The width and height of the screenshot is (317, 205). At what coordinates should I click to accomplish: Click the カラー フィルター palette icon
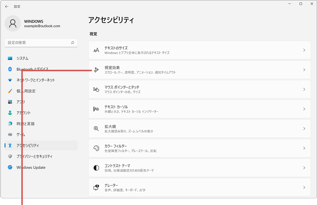[x=96, y=148]
